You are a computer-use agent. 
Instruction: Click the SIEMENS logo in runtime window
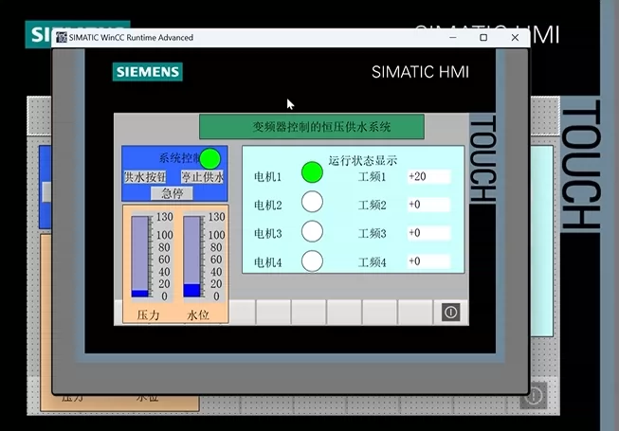148,72
